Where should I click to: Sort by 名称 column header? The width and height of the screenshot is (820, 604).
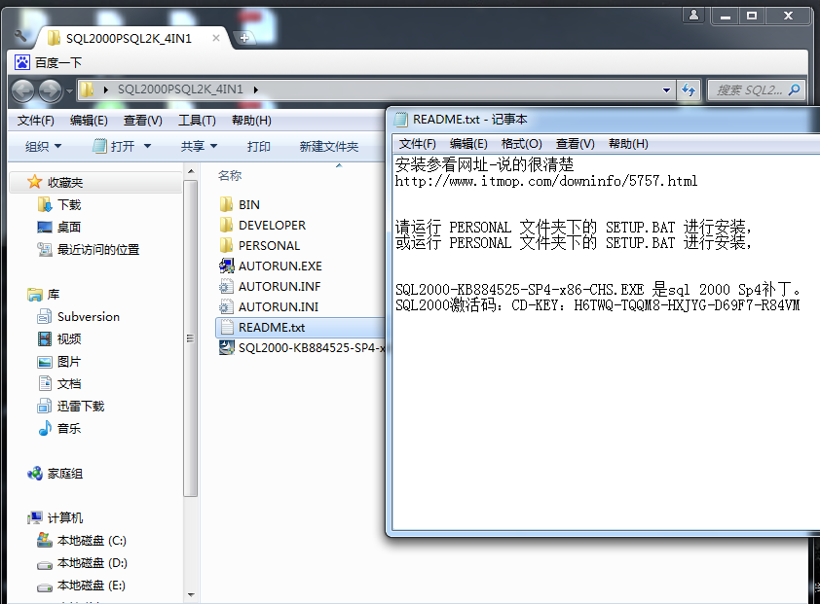pyautogui.click(x=230, y=175)
